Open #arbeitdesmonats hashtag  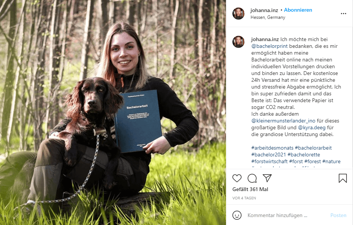[272, 148]
